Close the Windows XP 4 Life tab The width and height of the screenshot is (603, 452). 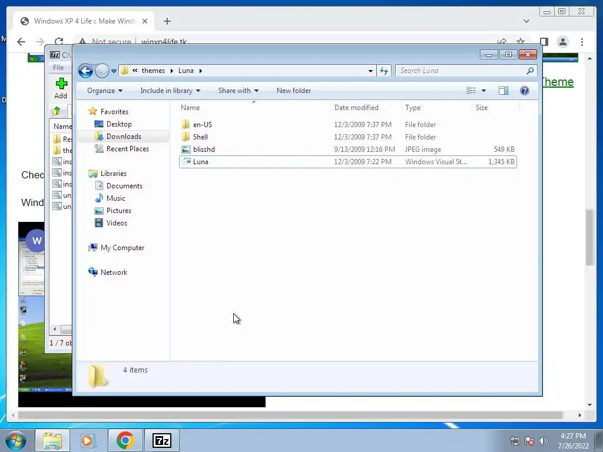point(145,21)
